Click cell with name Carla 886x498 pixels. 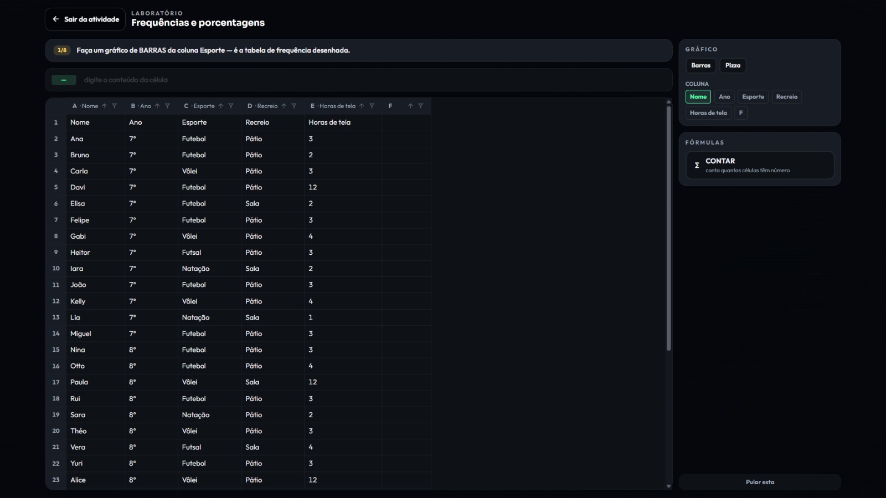[95, 171]
